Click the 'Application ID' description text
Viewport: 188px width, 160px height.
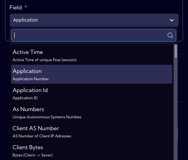(x=25, y=98)
